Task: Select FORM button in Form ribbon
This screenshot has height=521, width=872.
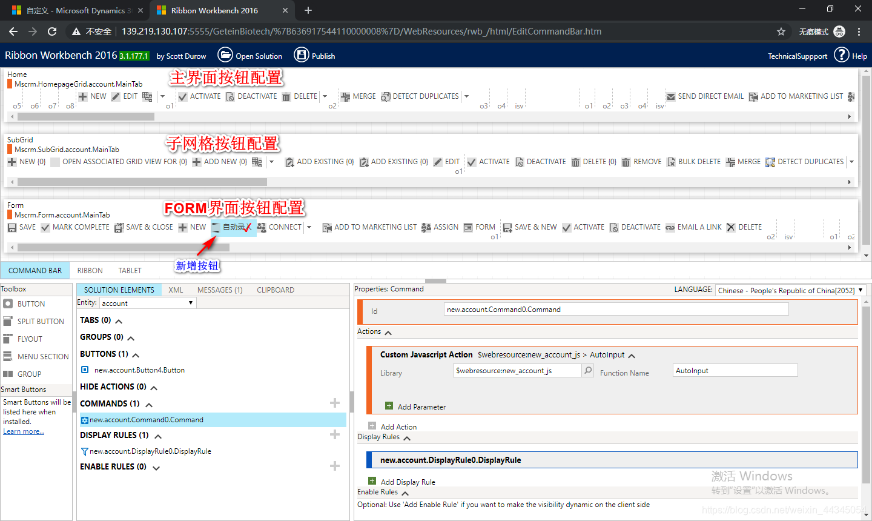Action: [x=480, y=227]
